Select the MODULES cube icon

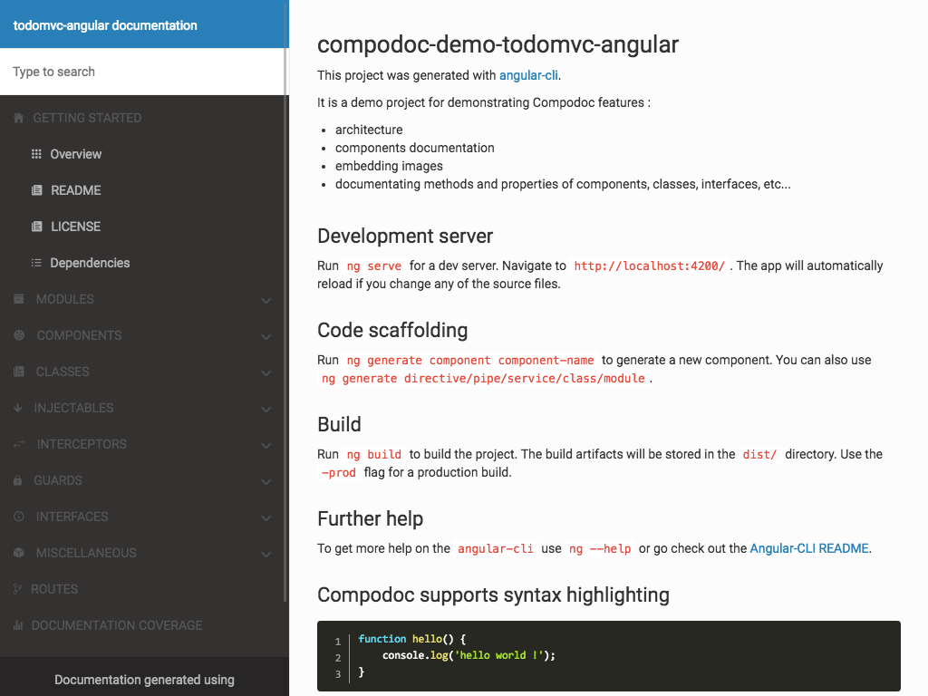17,299
